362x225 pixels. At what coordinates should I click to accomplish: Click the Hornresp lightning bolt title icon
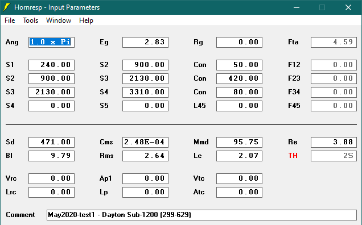pyautogui.click(x=7, y=7)
